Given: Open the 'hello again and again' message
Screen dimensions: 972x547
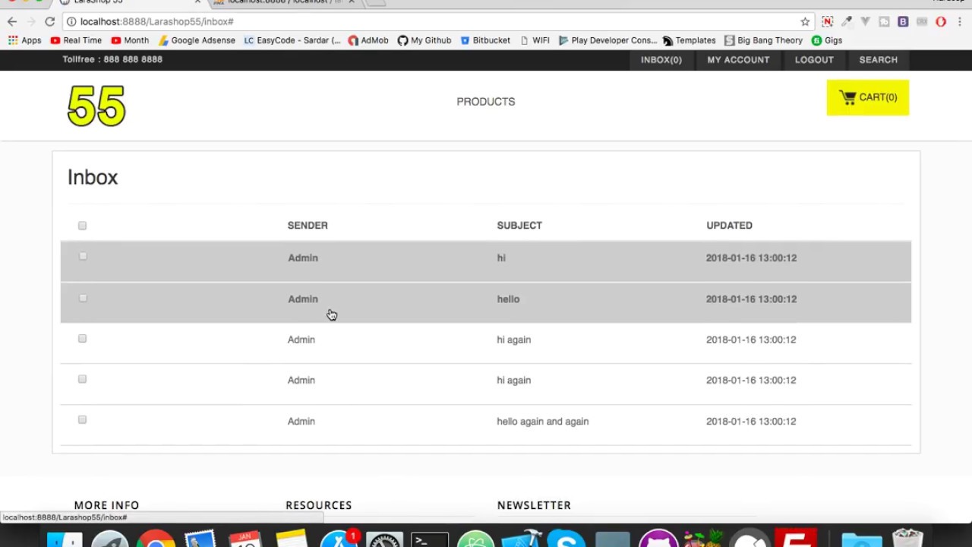Looking at the screenshot, I should click(486, 425).
